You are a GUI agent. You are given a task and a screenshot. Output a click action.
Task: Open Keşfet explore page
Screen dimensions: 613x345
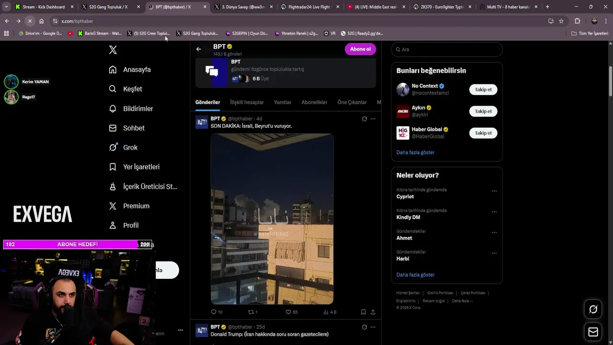(x=125, y=89)
